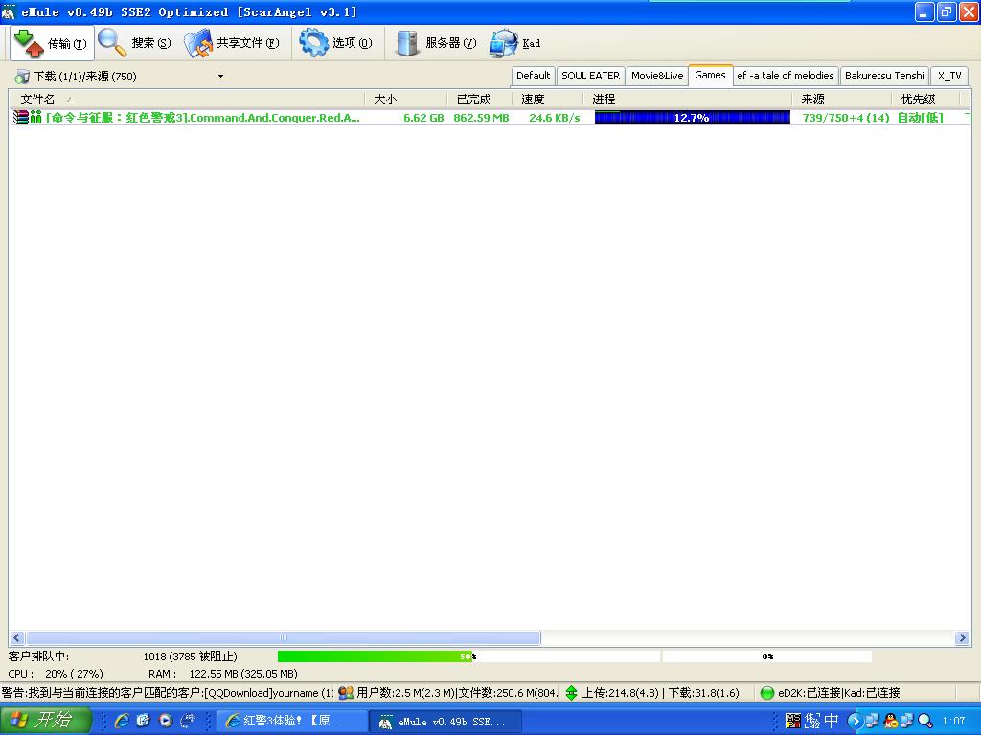Open the Bakuretsu Tenshi category tab
This screenshot has width=981, height=735.
(884, 76)
